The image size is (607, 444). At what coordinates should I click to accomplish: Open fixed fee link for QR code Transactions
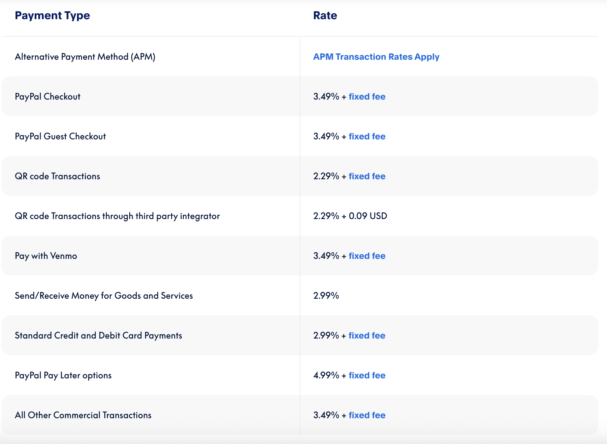(x=367, y=176)
